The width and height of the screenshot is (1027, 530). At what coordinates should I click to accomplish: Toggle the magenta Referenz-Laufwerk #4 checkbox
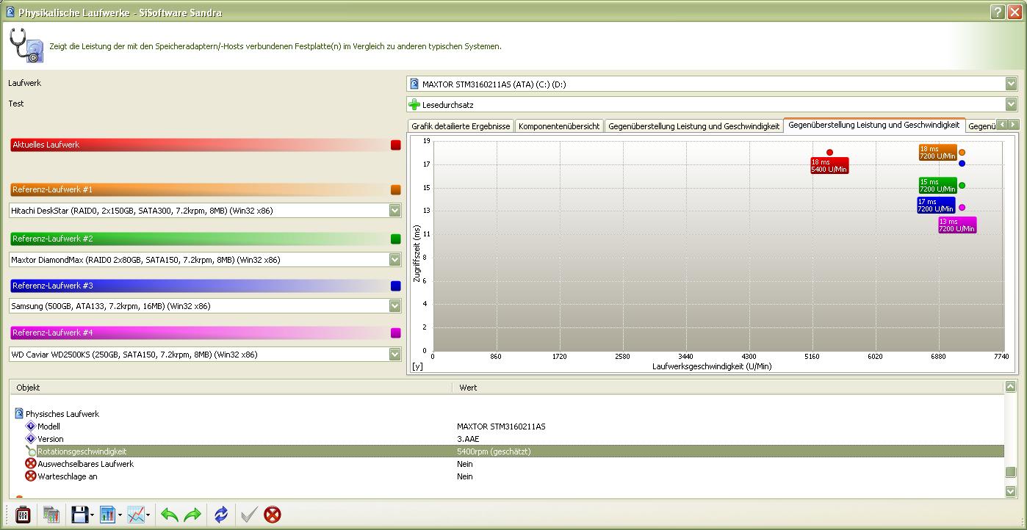coord(396,333)
